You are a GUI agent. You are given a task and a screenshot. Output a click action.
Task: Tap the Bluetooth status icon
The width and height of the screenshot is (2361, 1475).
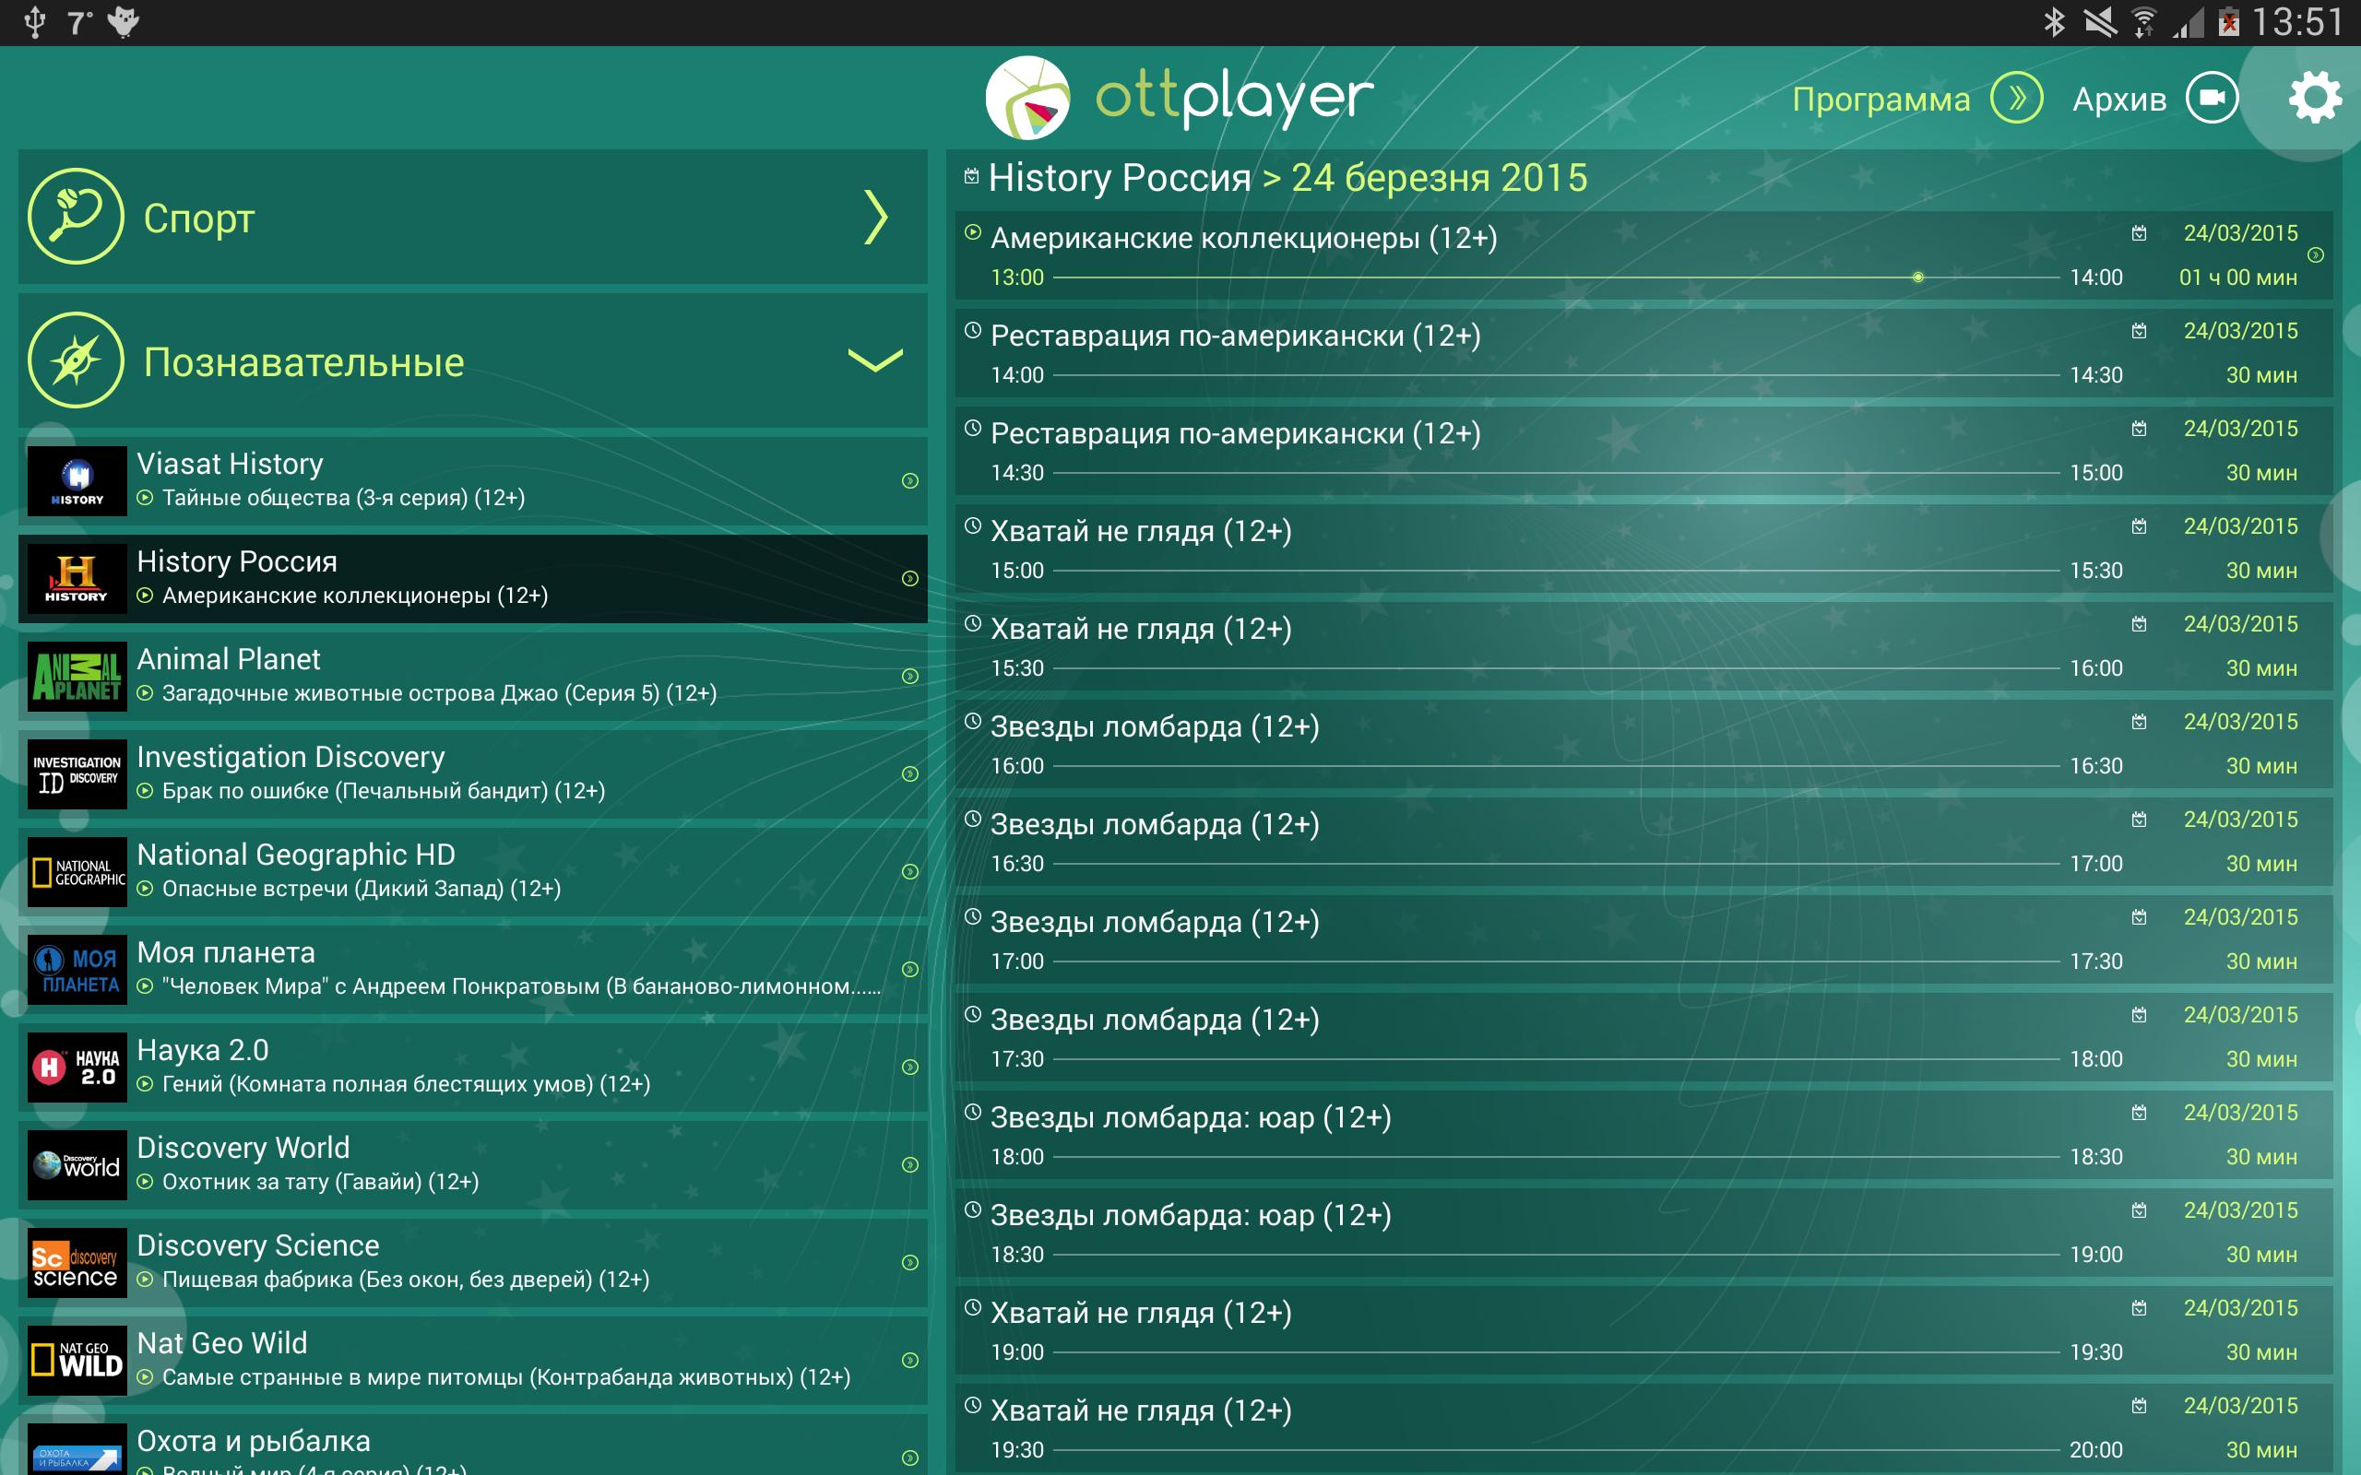point(2054,21)
